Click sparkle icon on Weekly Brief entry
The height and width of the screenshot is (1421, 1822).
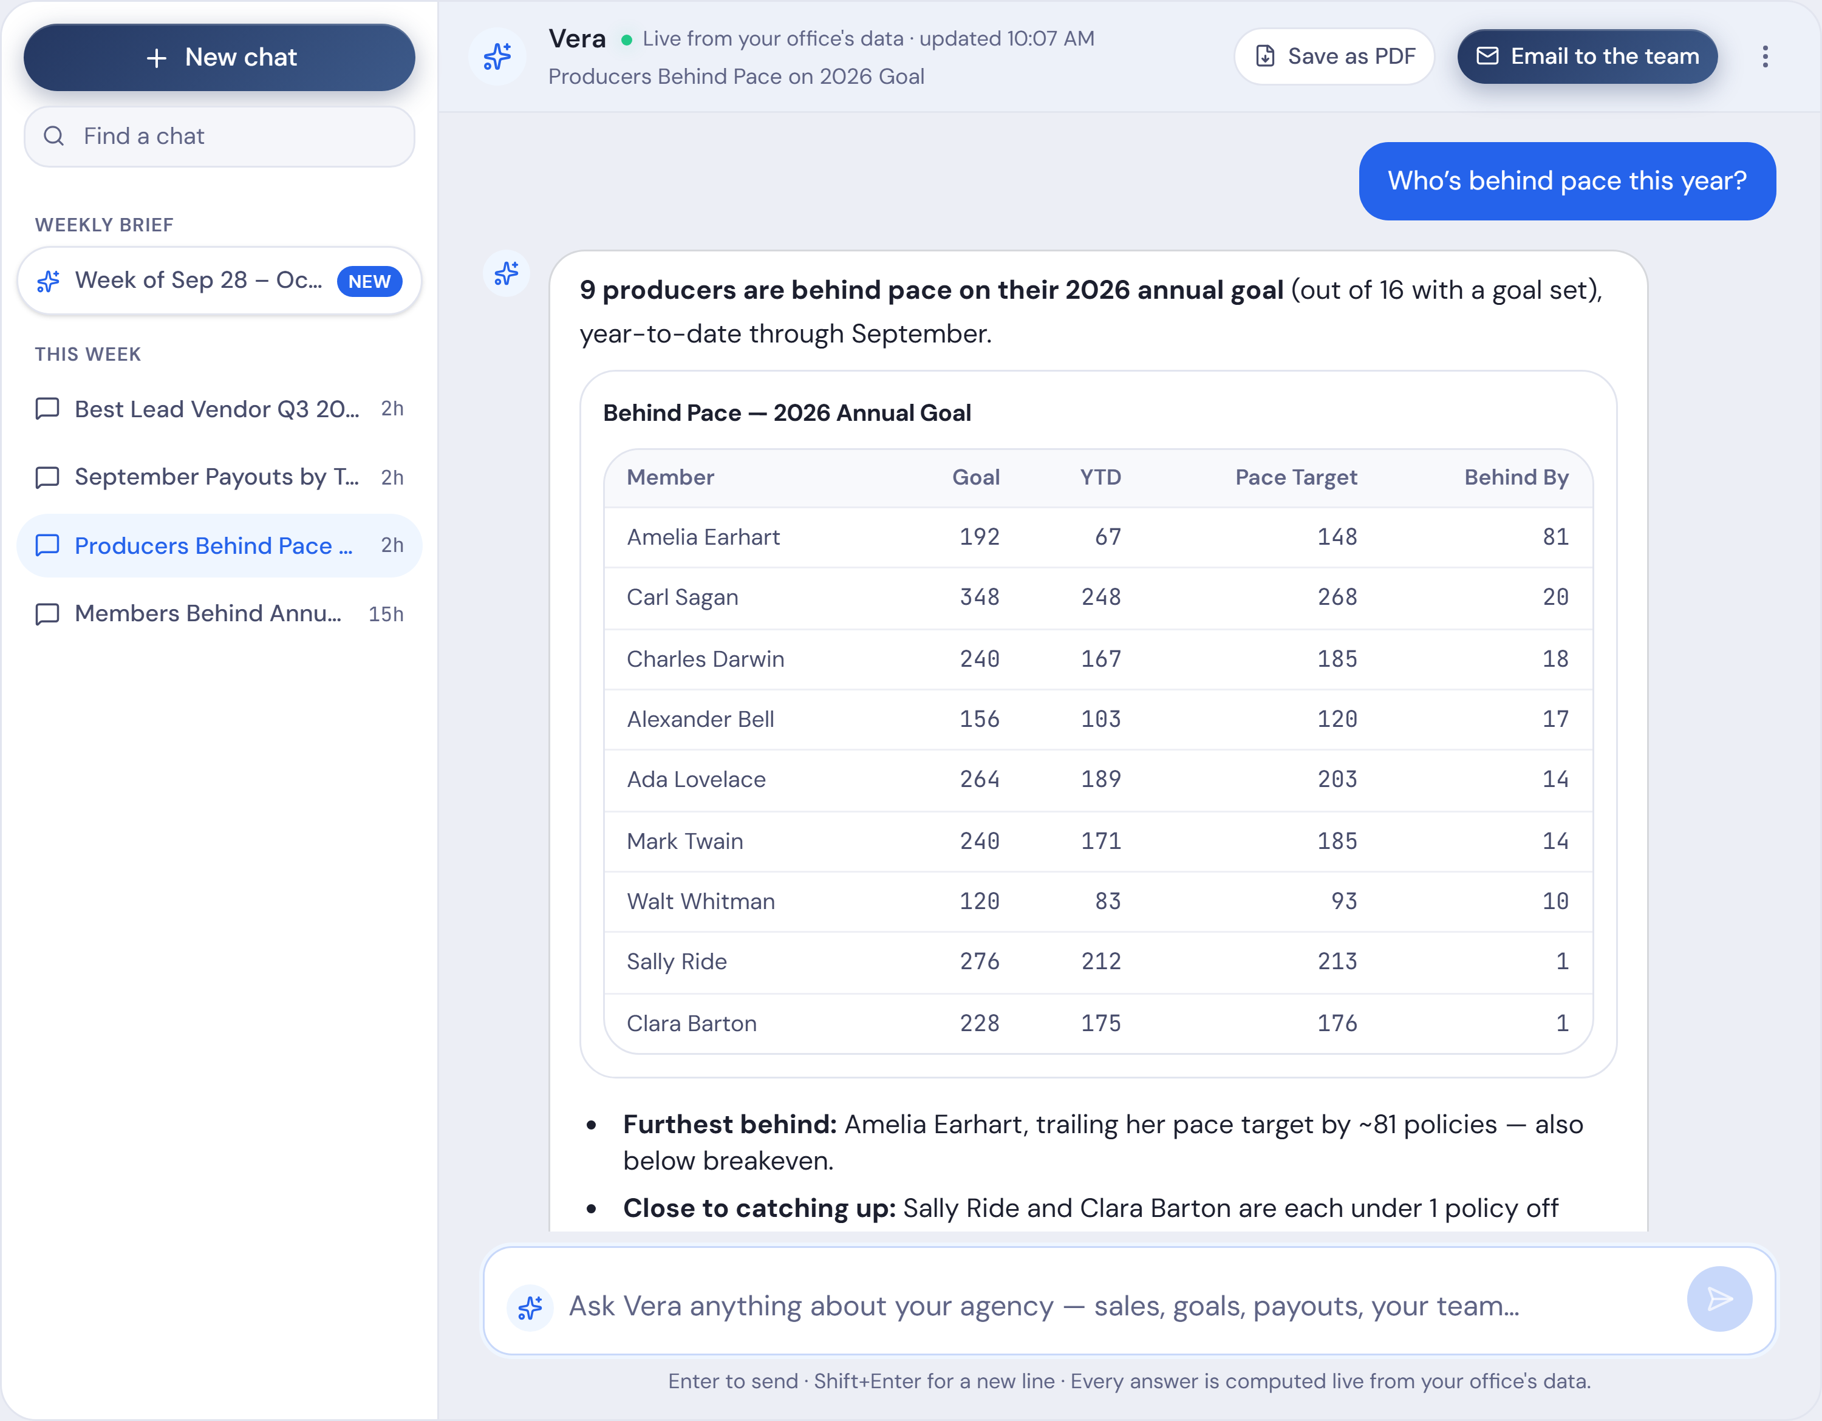point(49,281)
